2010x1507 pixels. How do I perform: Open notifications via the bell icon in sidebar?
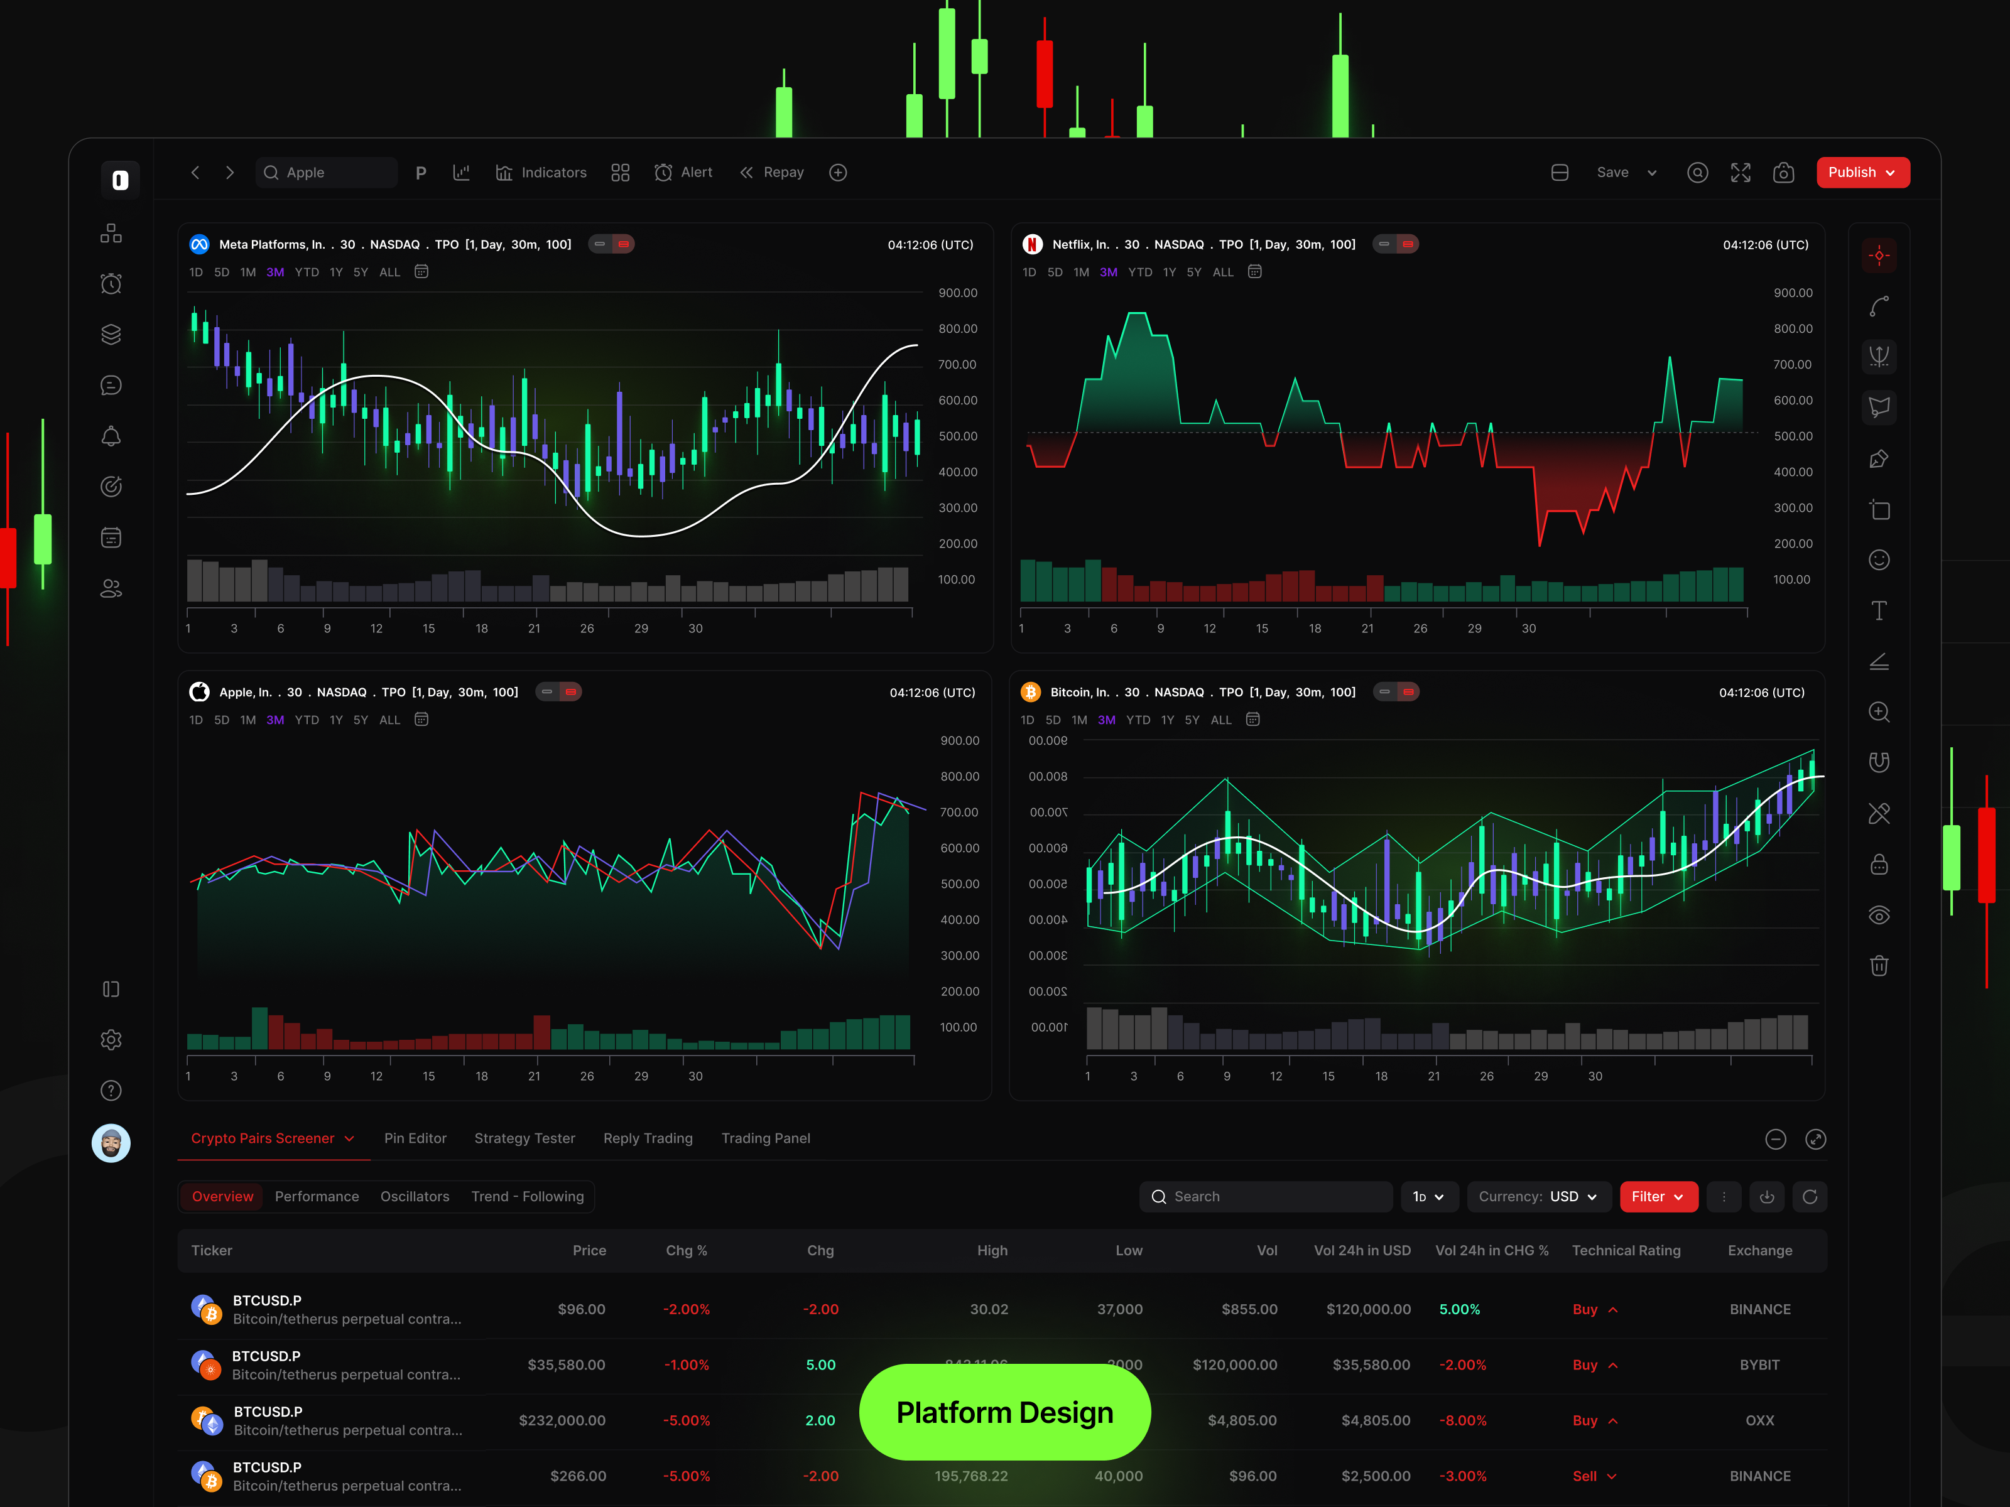111,436
